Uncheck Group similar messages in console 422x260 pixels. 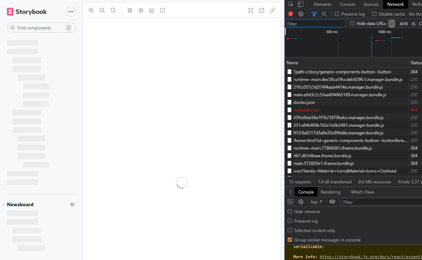pyautogui.click(x=290, y=240)
